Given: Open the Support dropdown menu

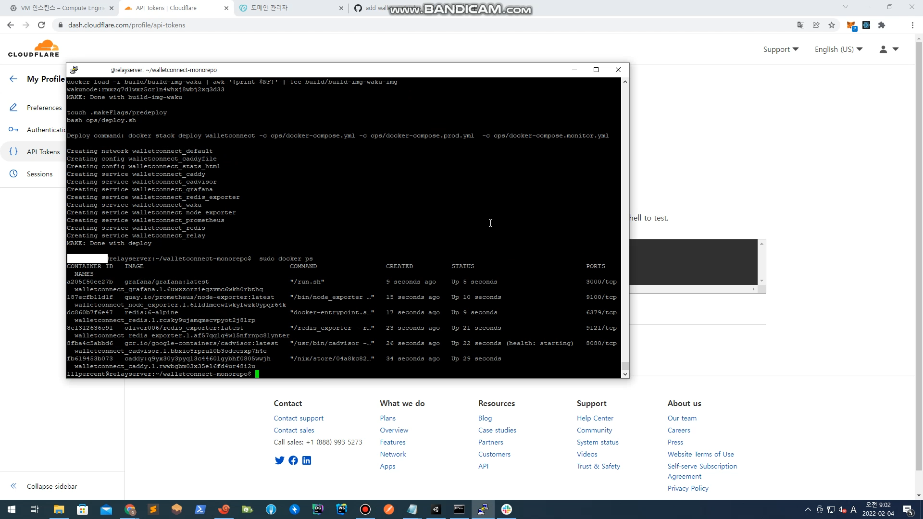Looking at the screenshot, I should [781, 49].
